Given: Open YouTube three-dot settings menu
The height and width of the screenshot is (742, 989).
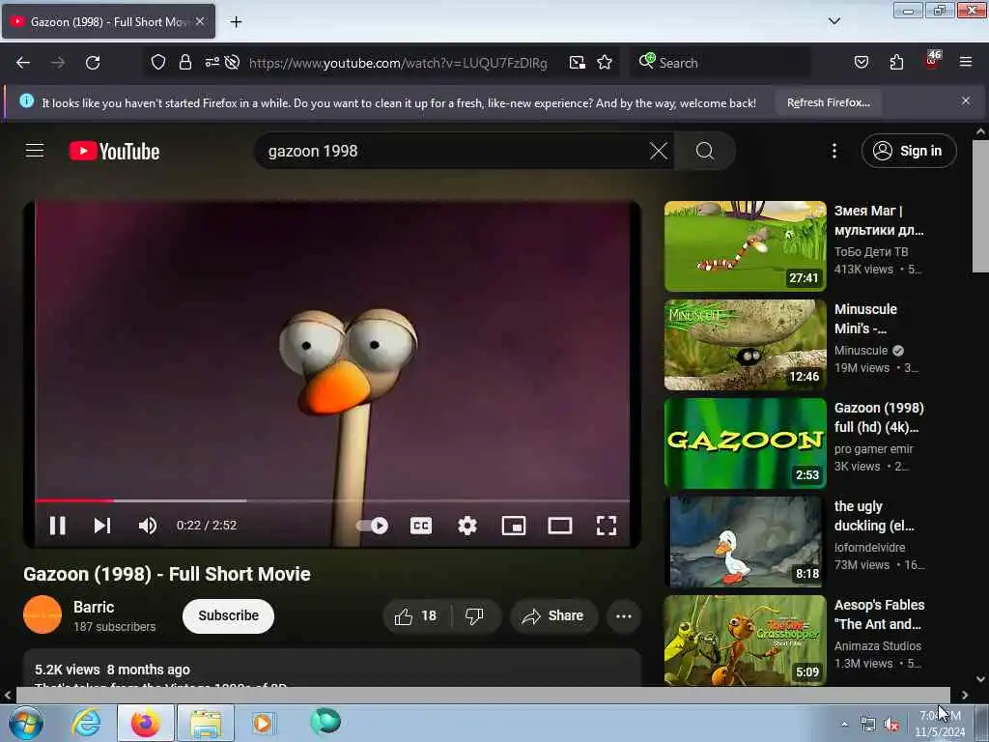Looking at the screenshot, I should click(834, 151).
